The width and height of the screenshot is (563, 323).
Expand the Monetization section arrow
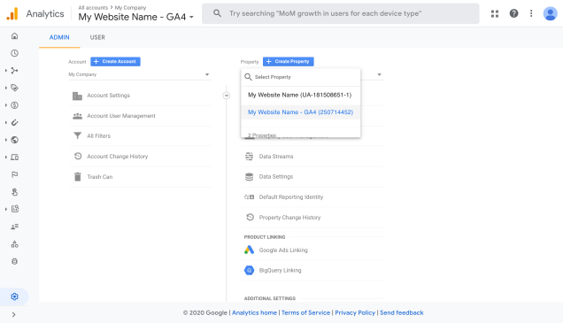(5, 105)
